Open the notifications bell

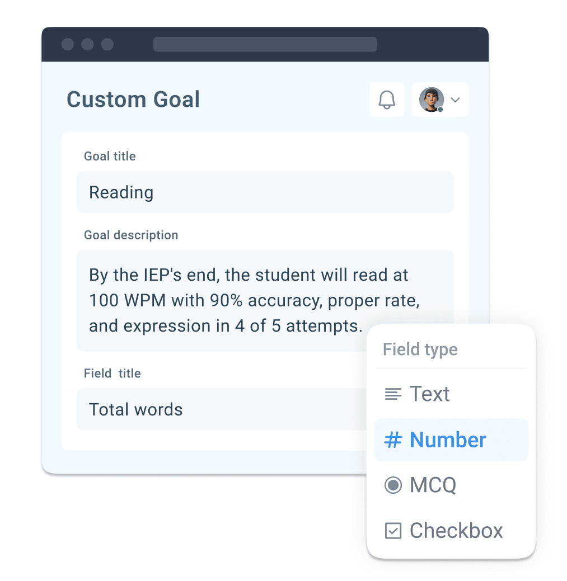(386, 100)
